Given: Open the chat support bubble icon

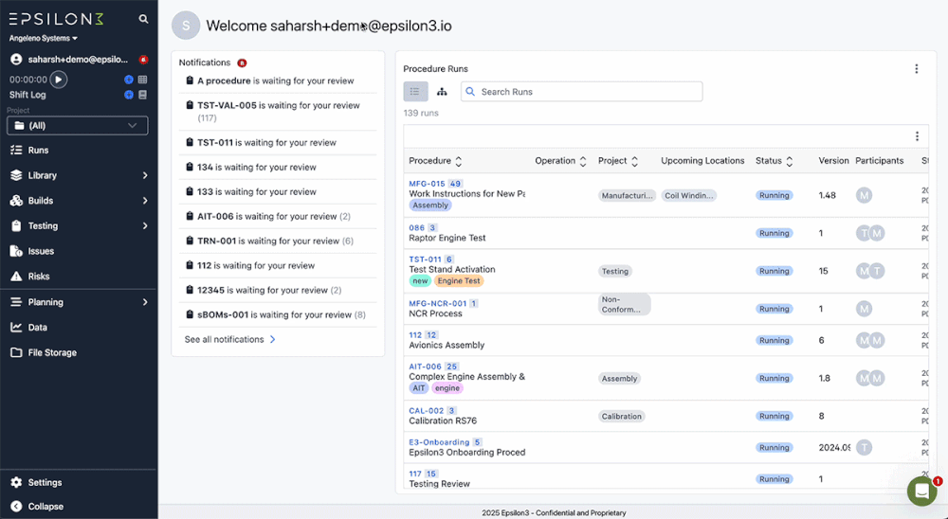Looking at the screenshot, I should tap(922, 492).
